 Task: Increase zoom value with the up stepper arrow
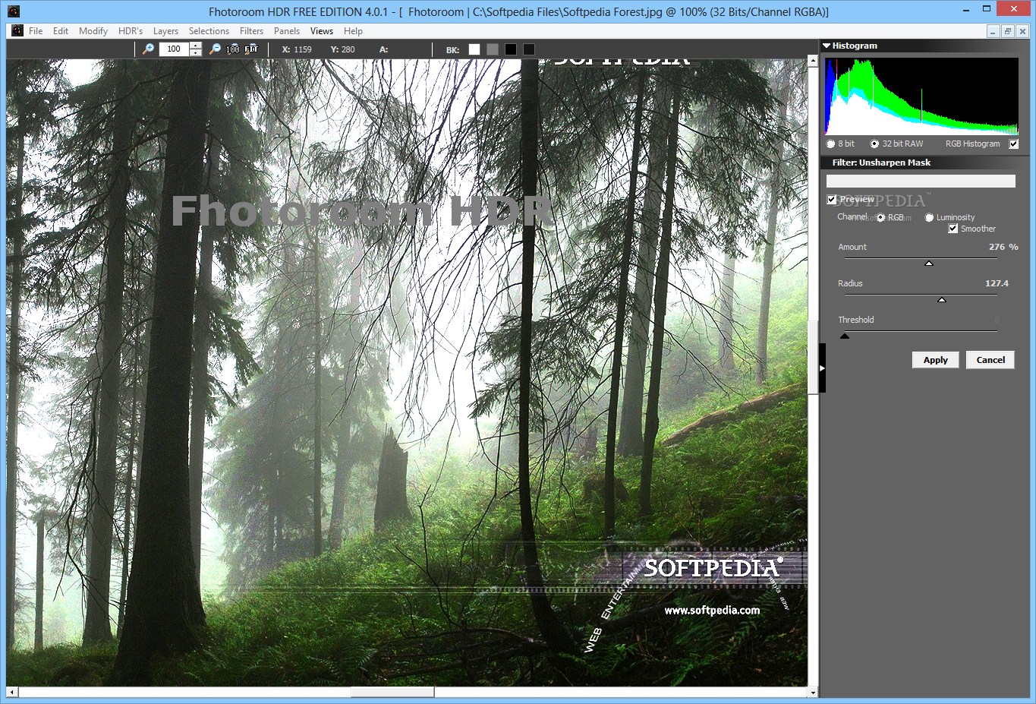(x=196, y=46)
